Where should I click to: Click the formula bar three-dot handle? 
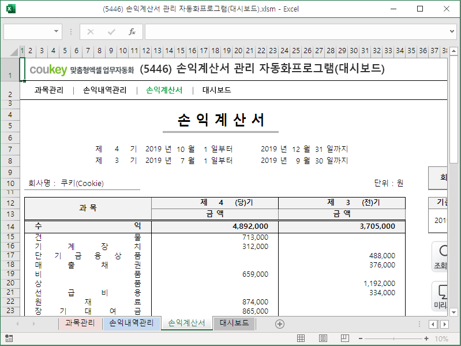(71, 32)
